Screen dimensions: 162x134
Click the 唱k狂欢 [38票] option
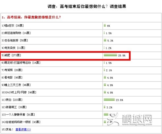(x=13, y=26)
